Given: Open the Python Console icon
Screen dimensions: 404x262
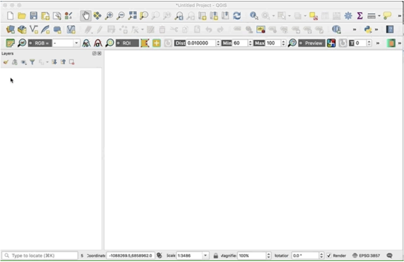Looking at the screenshot, I should pyautogui.click(x=368, y=29).
